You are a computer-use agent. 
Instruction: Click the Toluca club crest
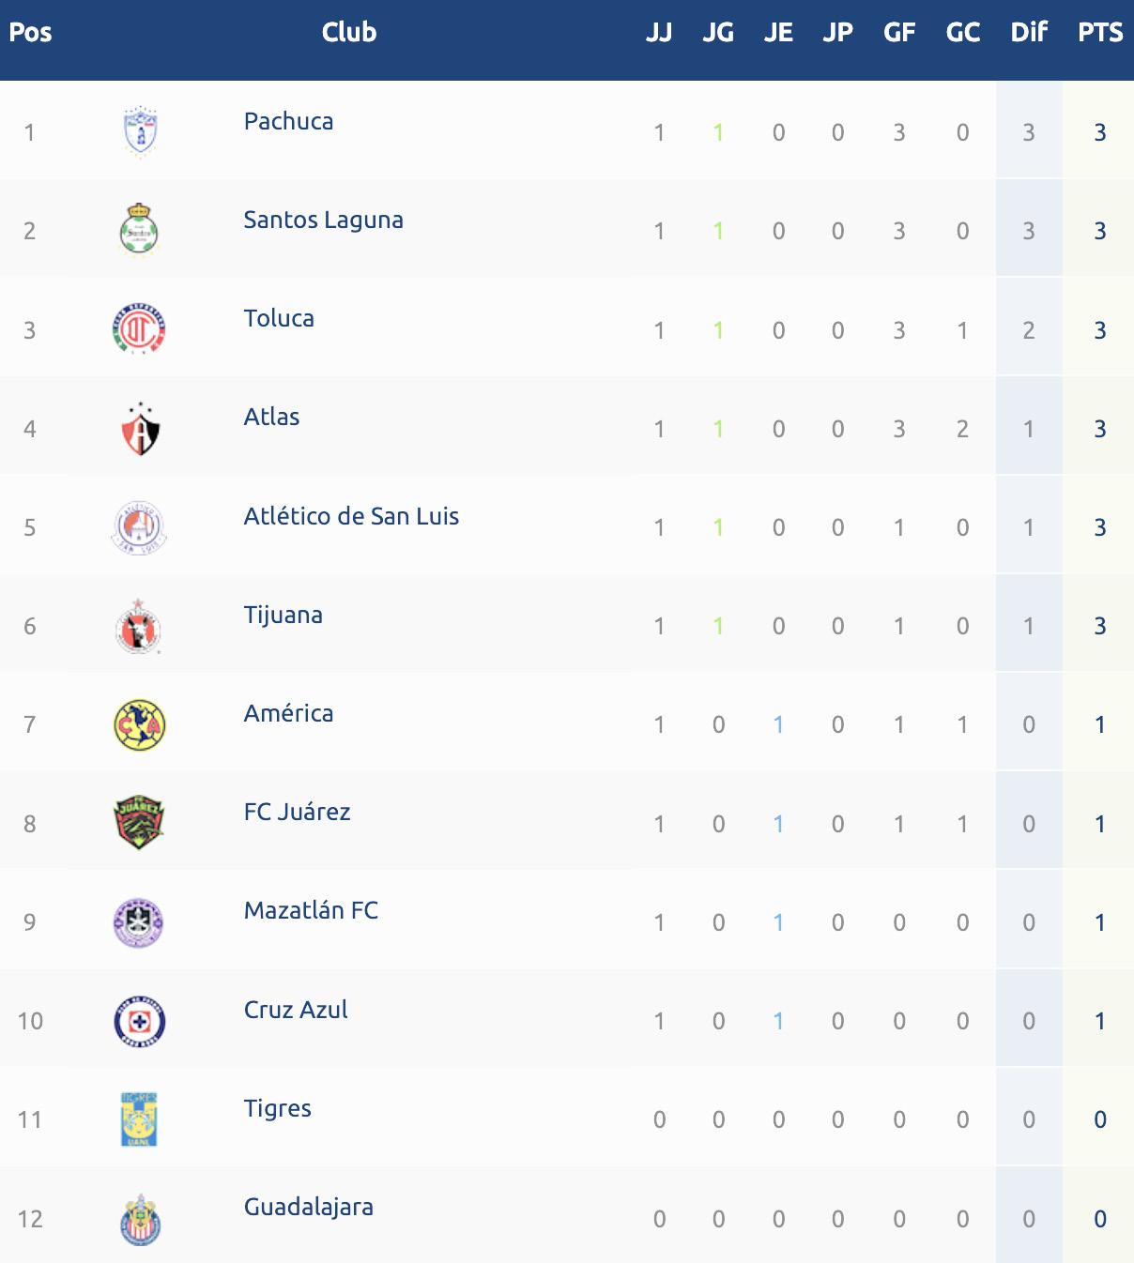(x=140, y=329)
